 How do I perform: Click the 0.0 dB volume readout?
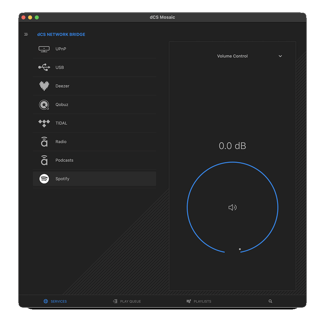coord(232,146)
